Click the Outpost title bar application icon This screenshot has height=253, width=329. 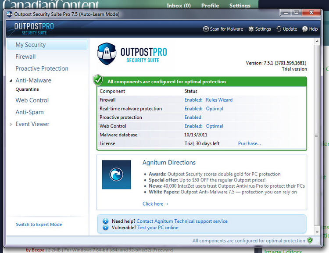click(9, 14)
